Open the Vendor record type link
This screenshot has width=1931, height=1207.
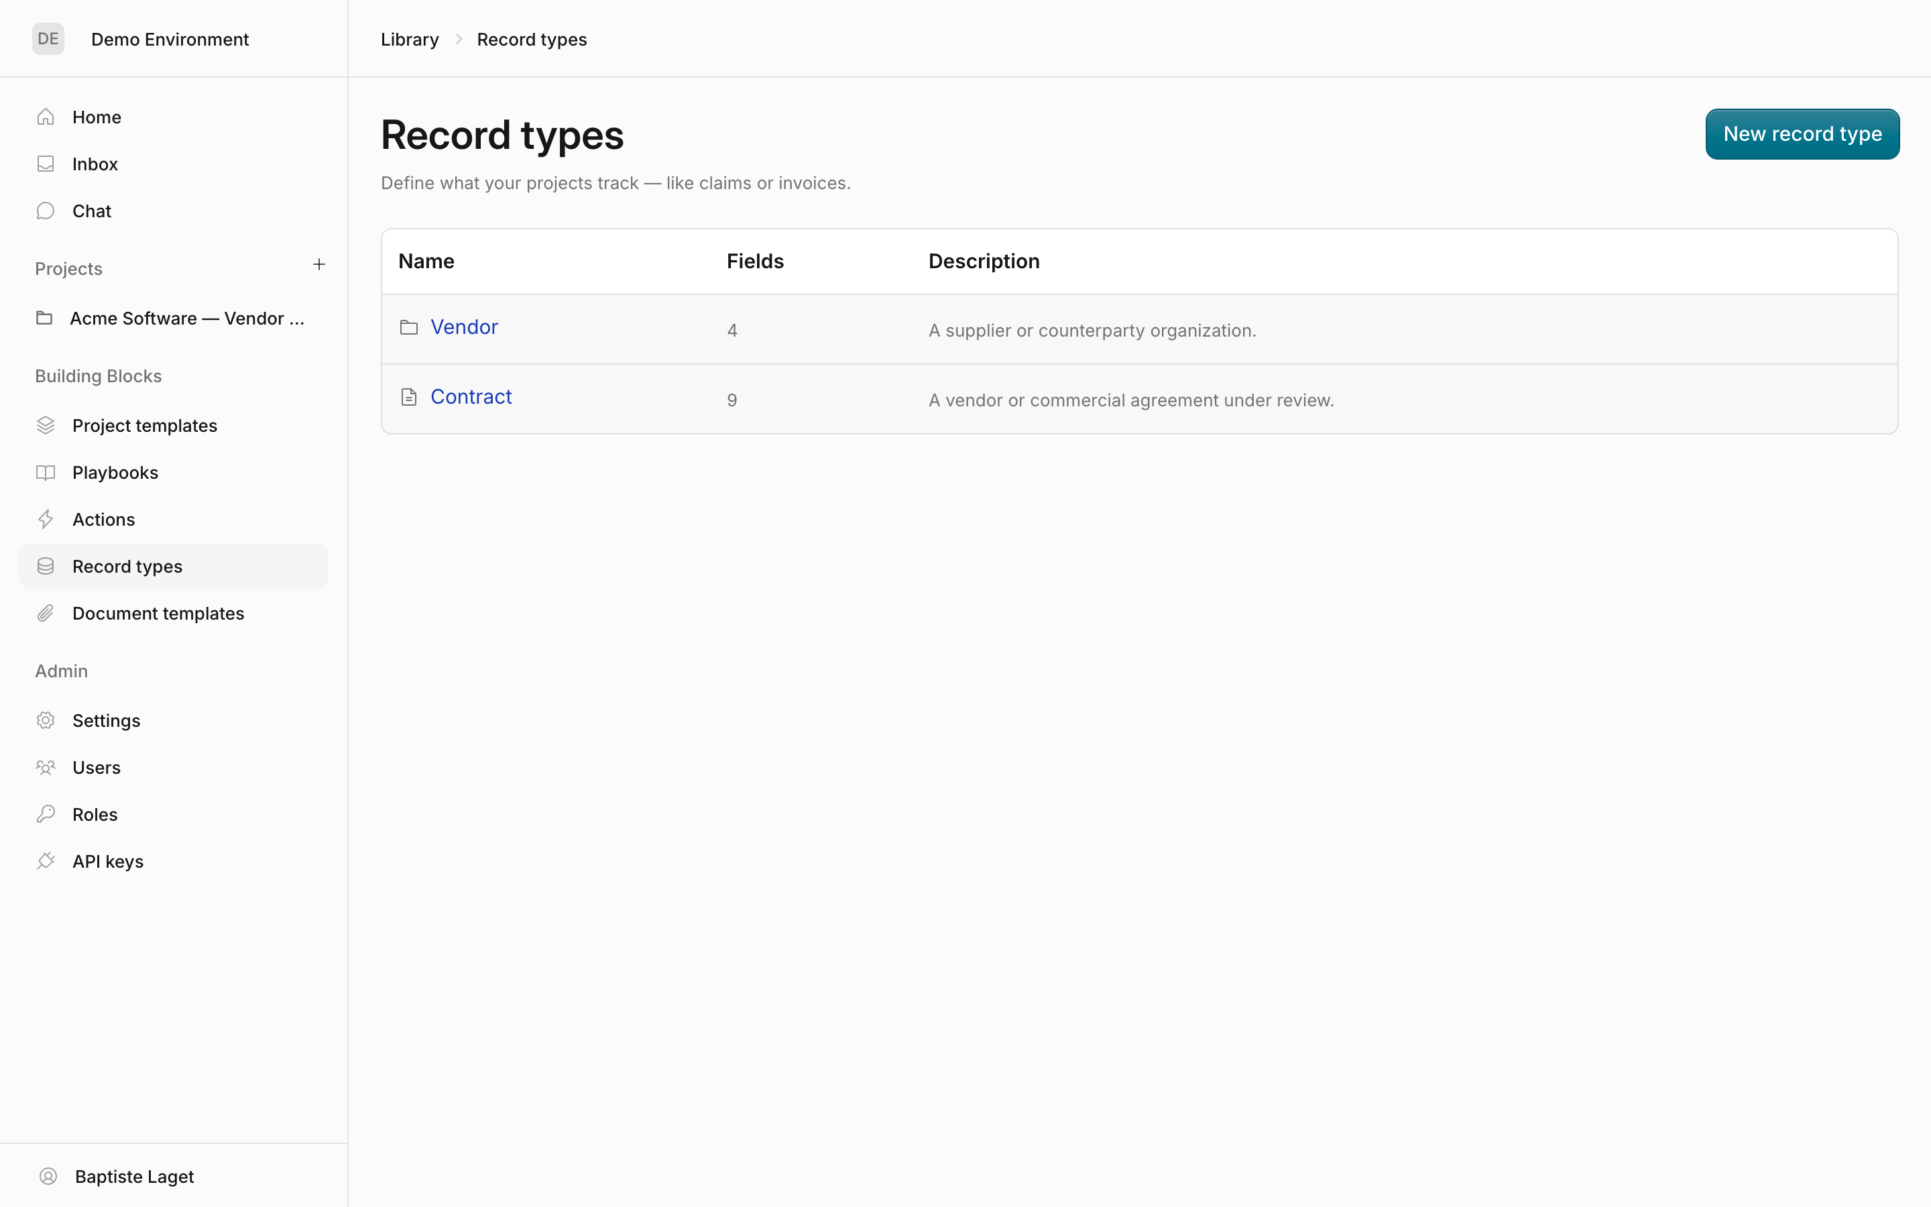465,327
